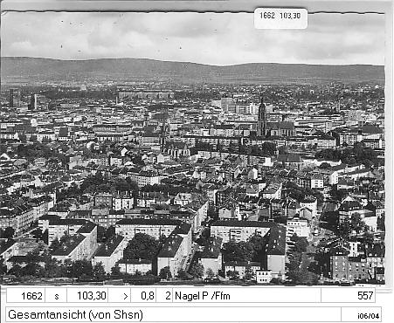Click the smaller Gothic church at photo center
Image resolution: width=394 pixels, height=323 pixels.
173,142
